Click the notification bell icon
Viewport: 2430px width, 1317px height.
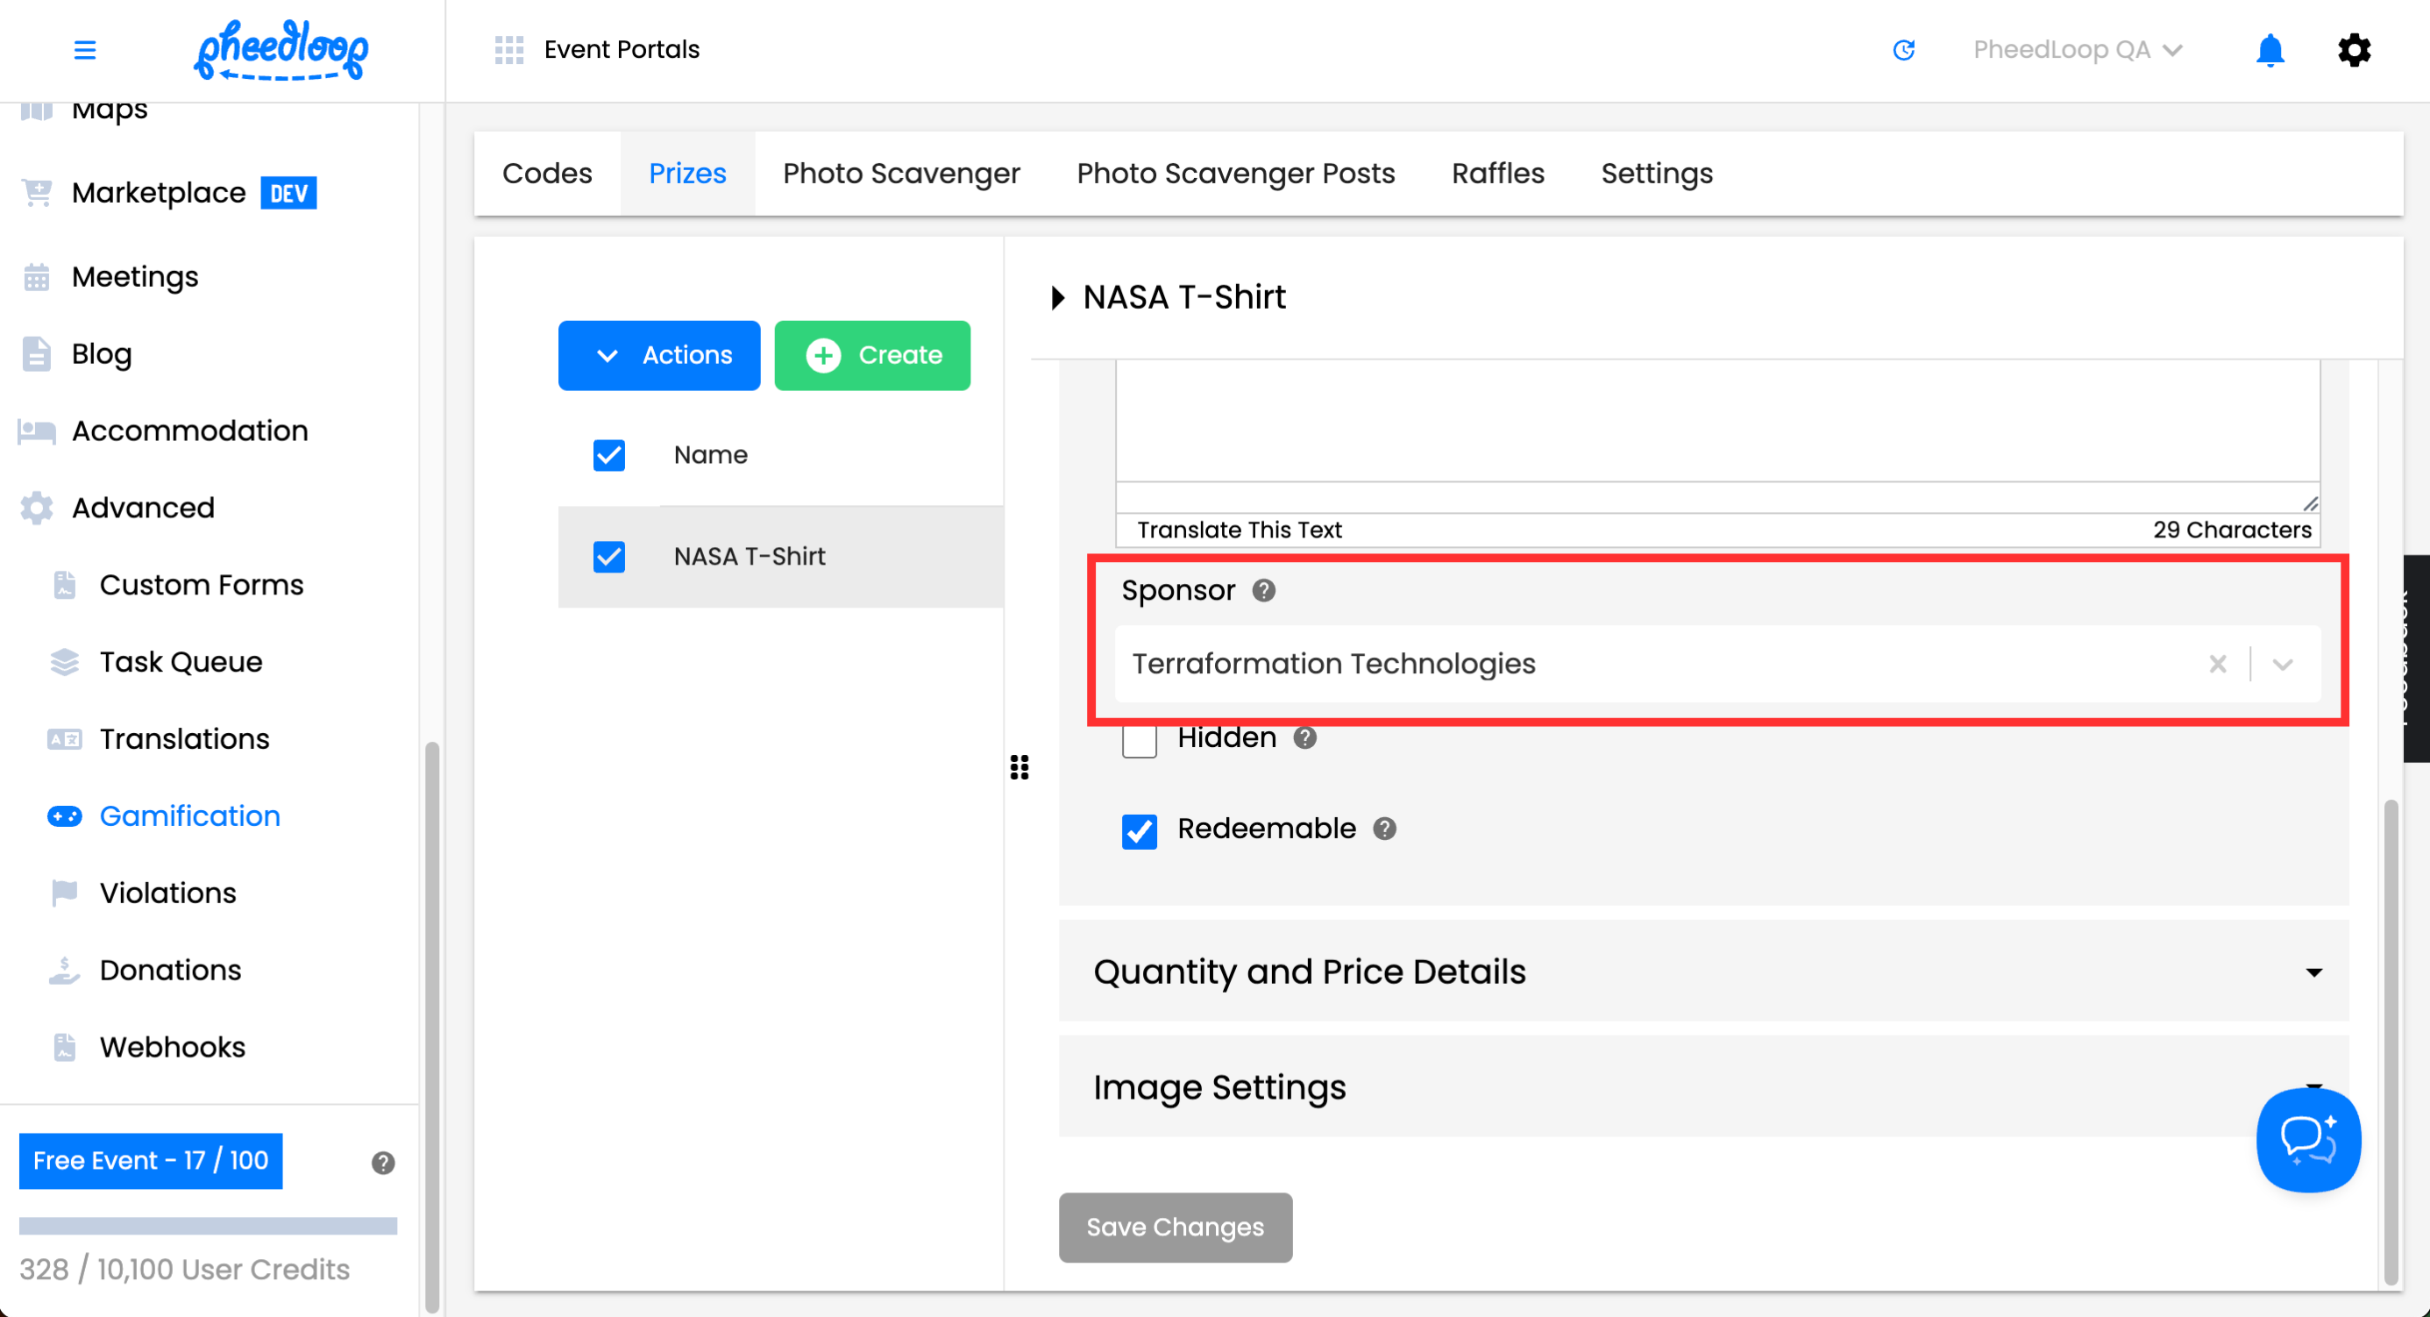(x=2269, y=50)
